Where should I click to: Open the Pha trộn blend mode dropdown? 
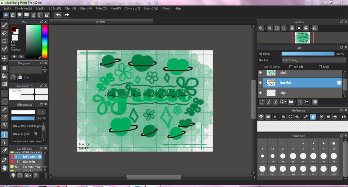(x=314, y=60)
